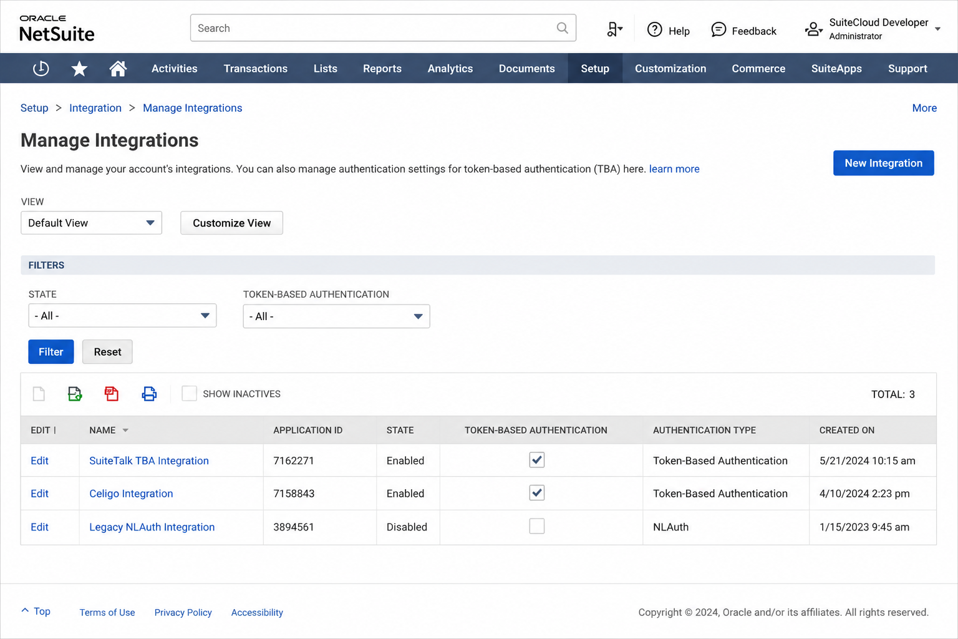Click the user role profile icon
The height and width of the screenshot is (639, 958).
(813, 29)
